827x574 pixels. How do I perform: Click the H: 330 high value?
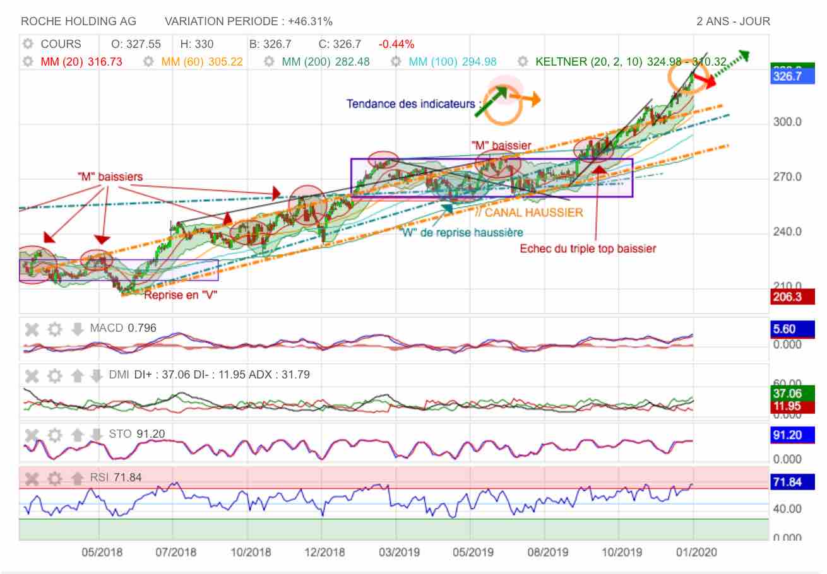click(197, 44)
